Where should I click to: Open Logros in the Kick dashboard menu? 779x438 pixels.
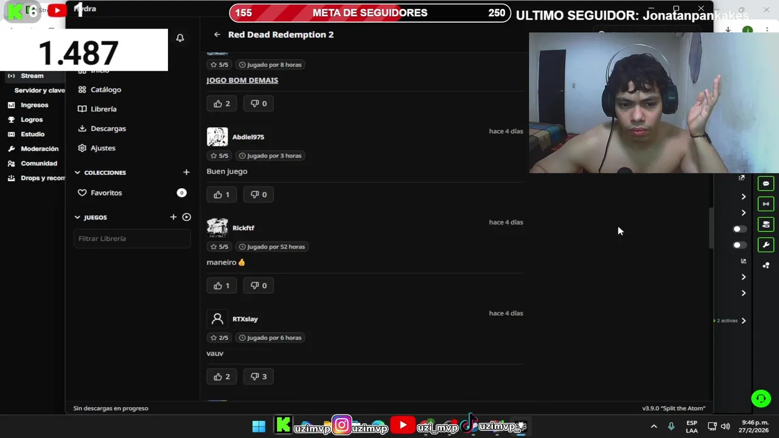click(x=26, y=120)
